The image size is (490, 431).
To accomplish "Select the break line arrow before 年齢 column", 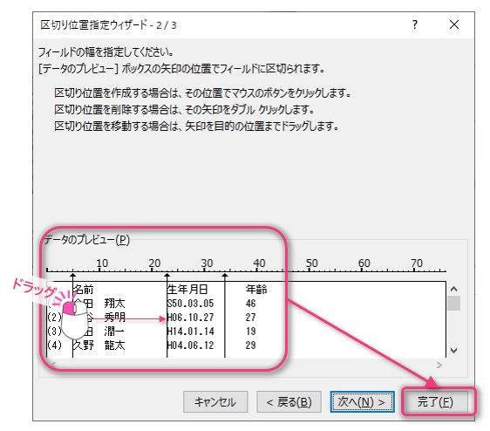I will pos(225,276).
